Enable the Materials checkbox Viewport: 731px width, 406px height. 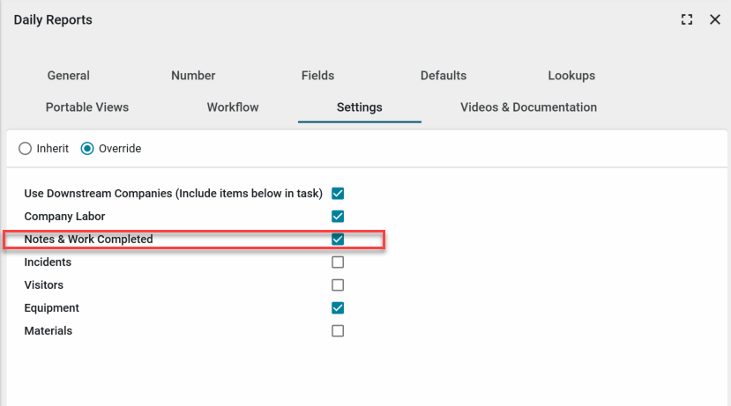tap(338, 331)
